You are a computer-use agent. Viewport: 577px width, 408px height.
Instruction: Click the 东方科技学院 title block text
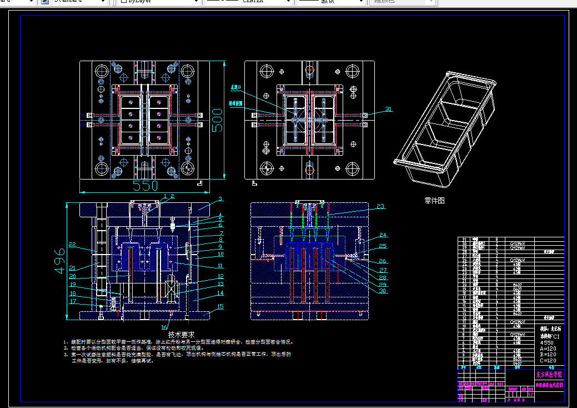point(549,375)
